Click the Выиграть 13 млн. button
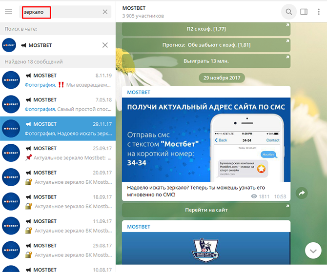The height and width of the screenshot is (272, 327). pyautogui.click(x=206, y=61)
